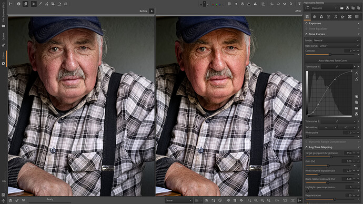Image resolution: width=363 pixels, height=204 pixels.
Task: Select the perspective correction tool icon
Action: coord(66,4)
